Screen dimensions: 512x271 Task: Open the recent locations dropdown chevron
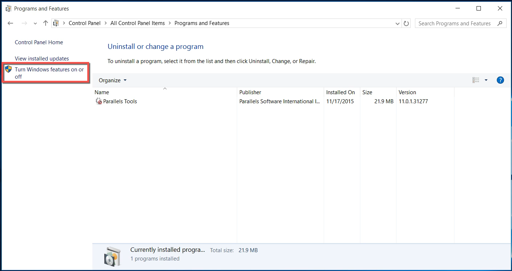(x=35, y=24)
